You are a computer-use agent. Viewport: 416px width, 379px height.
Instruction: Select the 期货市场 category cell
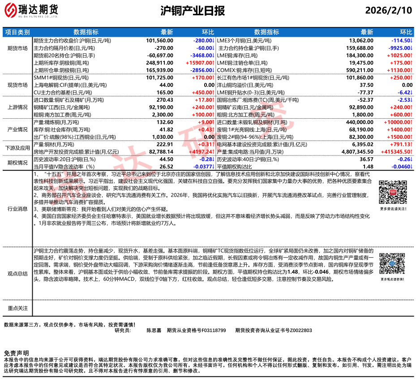pyautogui.click(x=18, y=48)
